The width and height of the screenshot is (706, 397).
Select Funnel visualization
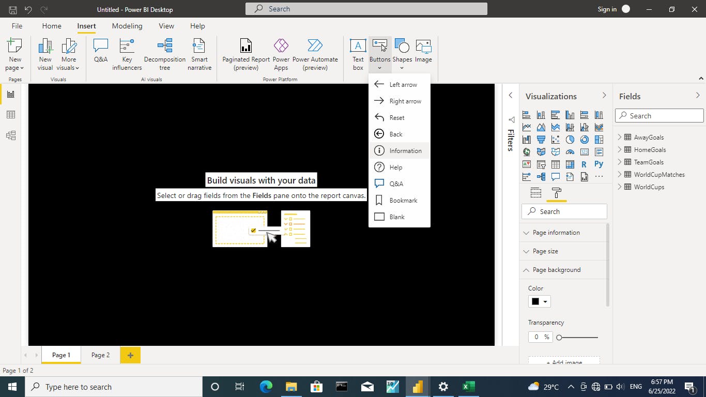point(541,140)
